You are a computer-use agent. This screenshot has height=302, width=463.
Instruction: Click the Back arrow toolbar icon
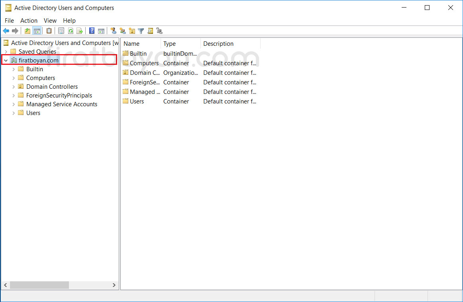[x=6, y=31]
